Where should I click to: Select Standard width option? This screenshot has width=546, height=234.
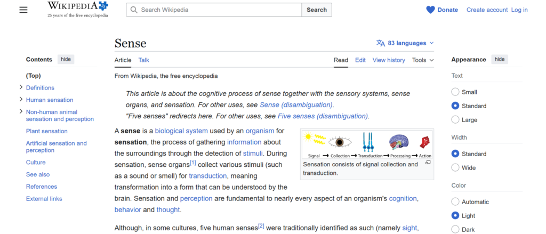[x=455, y=154]
